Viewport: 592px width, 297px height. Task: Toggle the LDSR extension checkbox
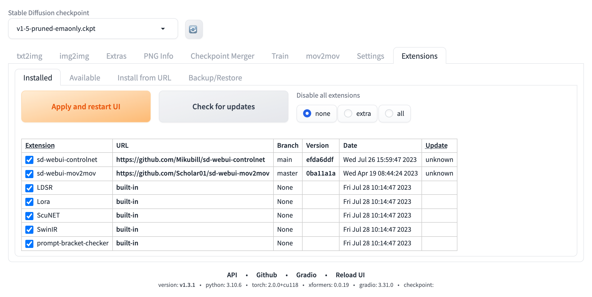(29, 188)
